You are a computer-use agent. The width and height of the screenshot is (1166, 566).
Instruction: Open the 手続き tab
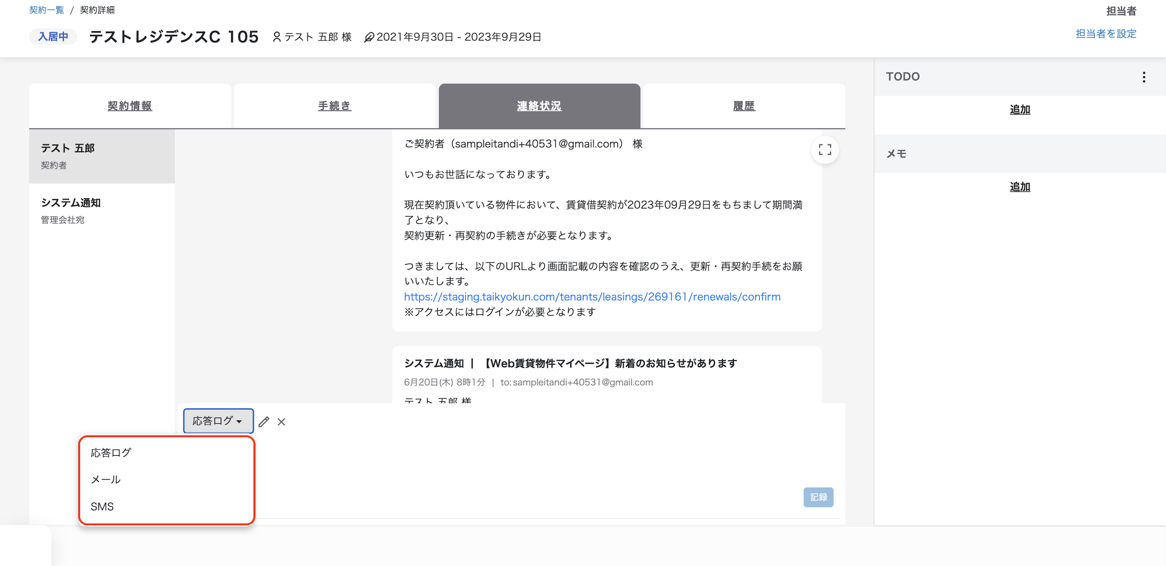click(334, 106)
